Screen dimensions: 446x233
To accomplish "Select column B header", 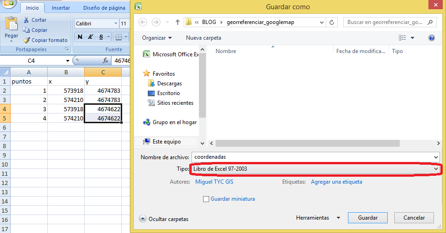I will [x=66, y=72].
